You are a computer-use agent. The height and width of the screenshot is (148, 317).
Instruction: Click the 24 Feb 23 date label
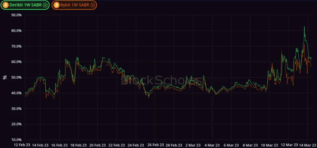click(x=136, y=145)
